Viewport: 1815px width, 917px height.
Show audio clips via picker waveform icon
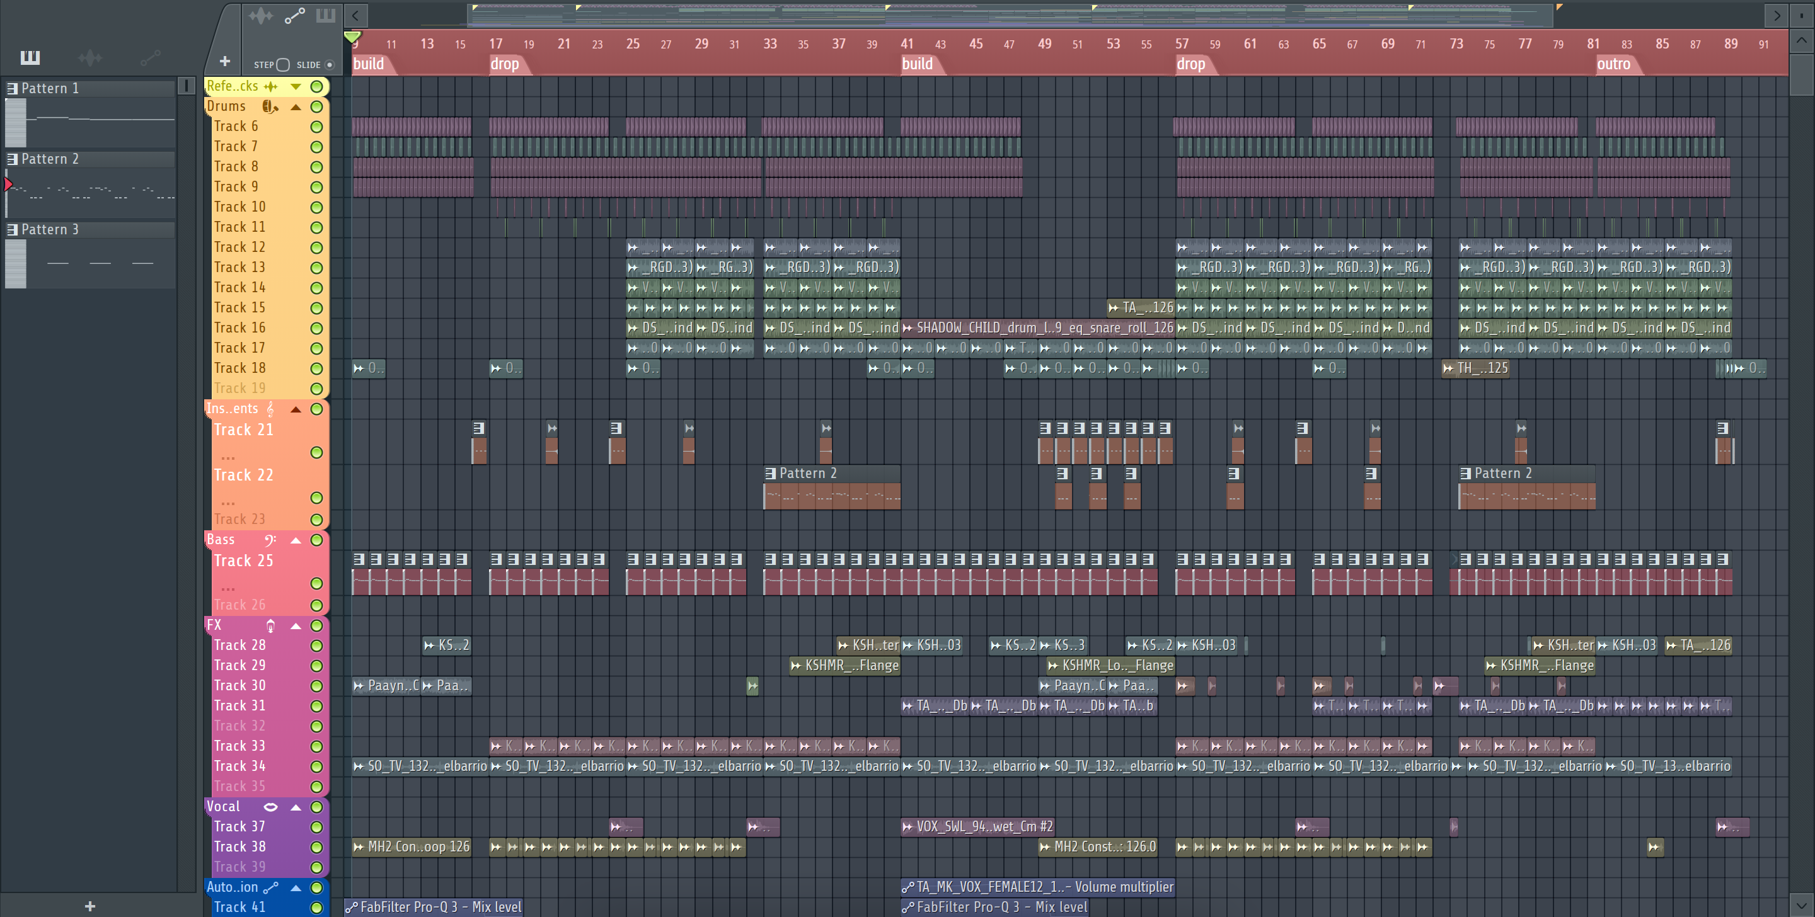click(90, 57)
